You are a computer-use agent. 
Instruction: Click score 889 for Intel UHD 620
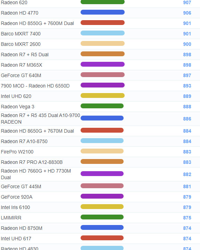pos(187,96)
